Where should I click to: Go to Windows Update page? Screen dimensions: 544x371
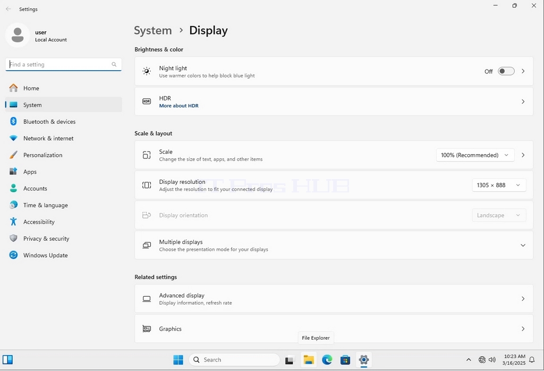tap(64, 255)
